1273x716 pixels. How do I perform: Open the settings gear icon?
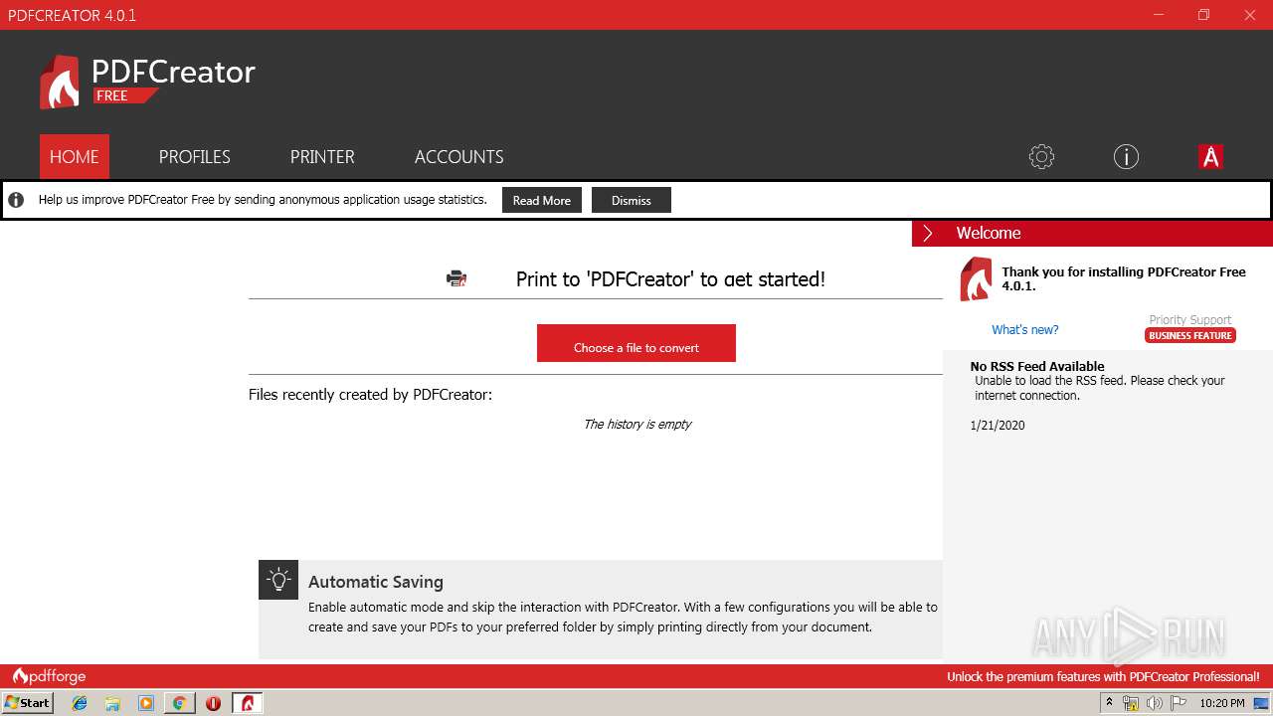click(1041, 156)
